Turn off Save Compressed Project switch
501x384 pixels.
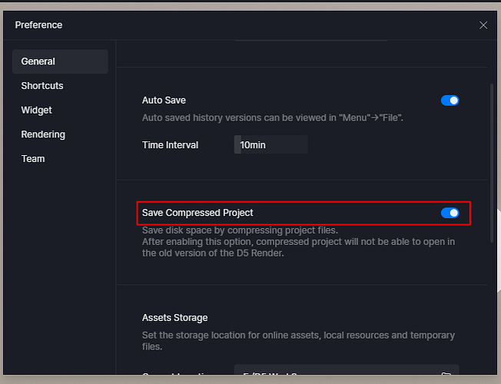pos(450,213)
